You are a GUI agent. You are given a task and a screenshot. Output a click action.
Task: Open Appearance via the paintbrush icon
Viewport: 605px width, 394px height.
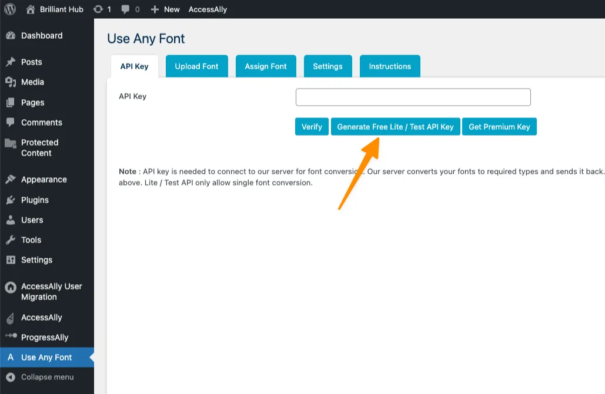point(13,179)
